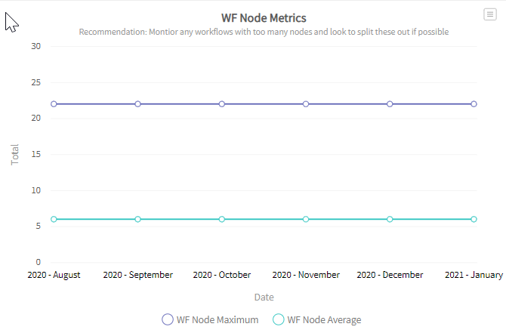
Task: Select WF Node Average point for 2021 - January
Action: [474, 219]
